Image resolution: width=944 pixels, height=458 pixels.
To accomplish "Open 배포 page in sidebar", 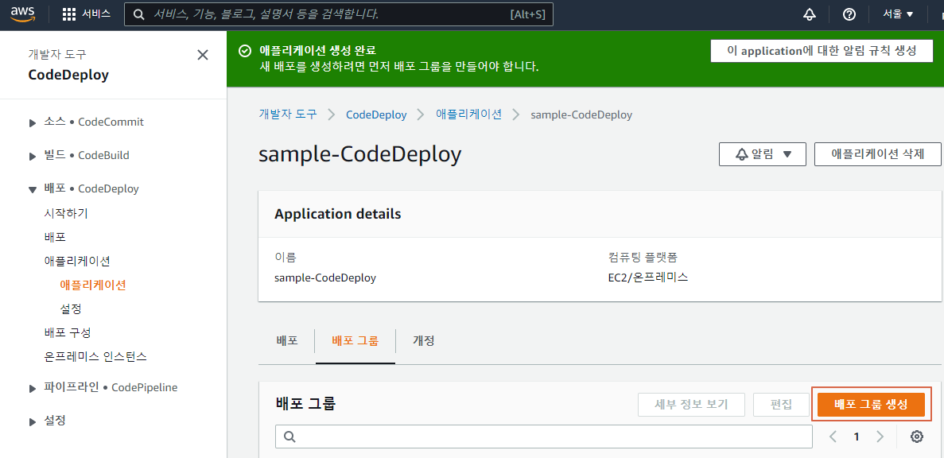I will coord(55,237).
